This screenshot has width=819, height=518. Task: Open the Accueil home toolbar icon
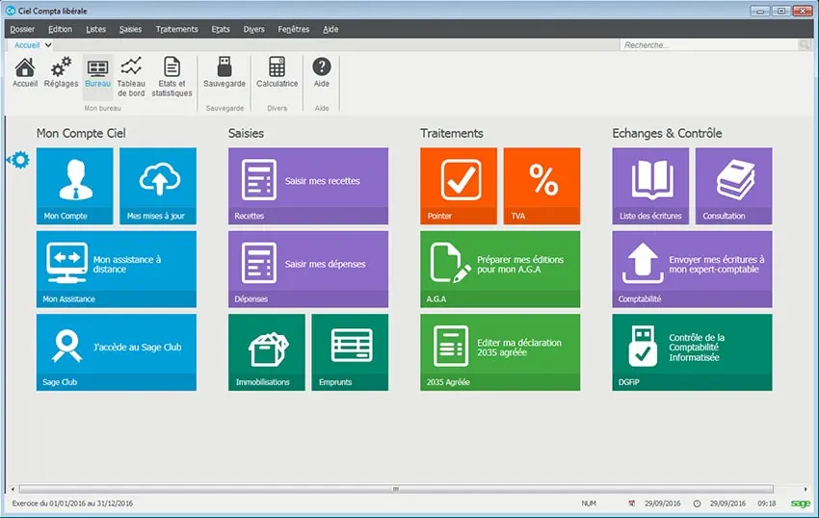pos(25,72)
